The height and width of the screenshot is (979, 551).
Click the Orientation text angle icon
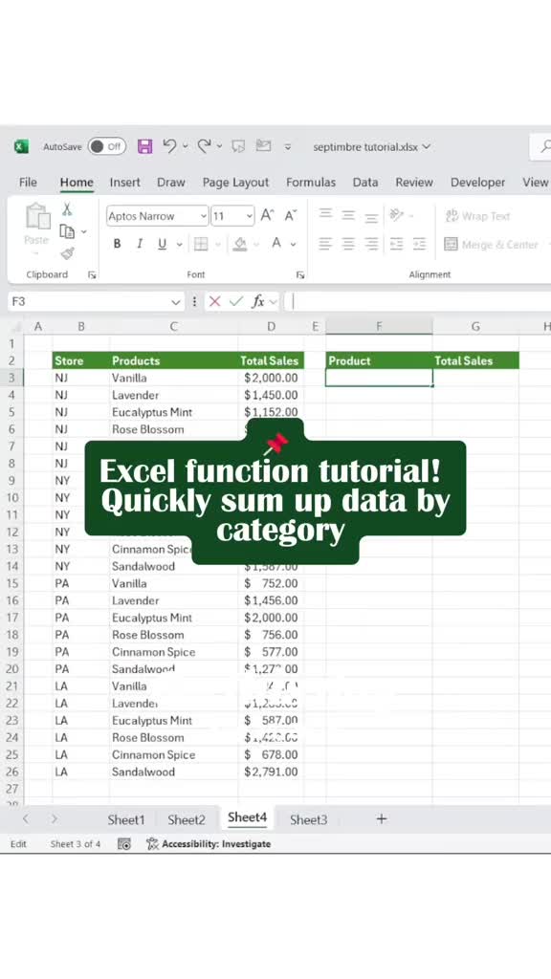pyautogui.click(x=397, y=215)
